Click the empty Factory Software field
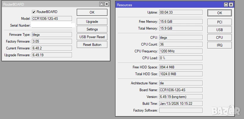Viewport: 244px width, 119px height. (x=181, y=110)
